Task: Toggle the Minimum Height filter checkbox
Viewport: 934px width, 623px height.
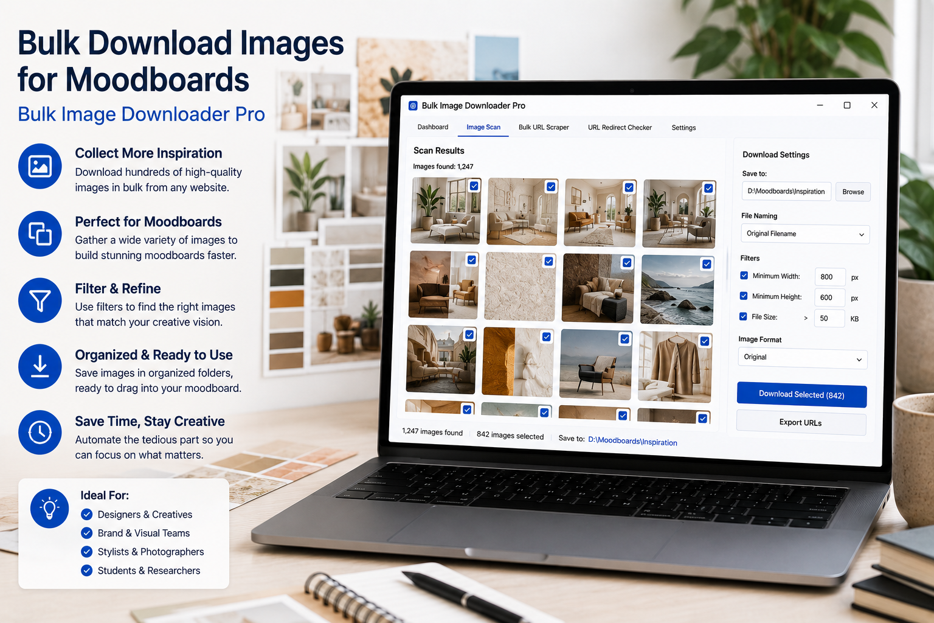Action: click(743, 296)
